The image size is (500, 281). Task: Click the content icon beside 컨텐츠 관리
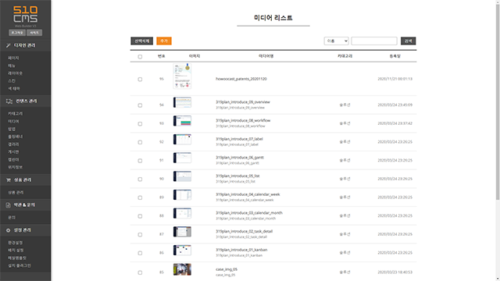tap(9, 101)
